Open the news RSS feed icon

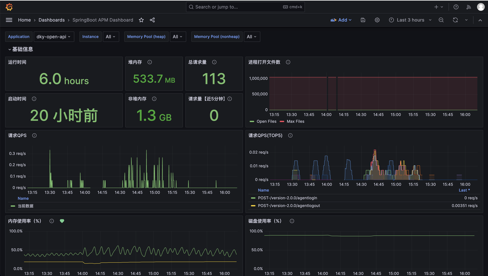[469, 7]
